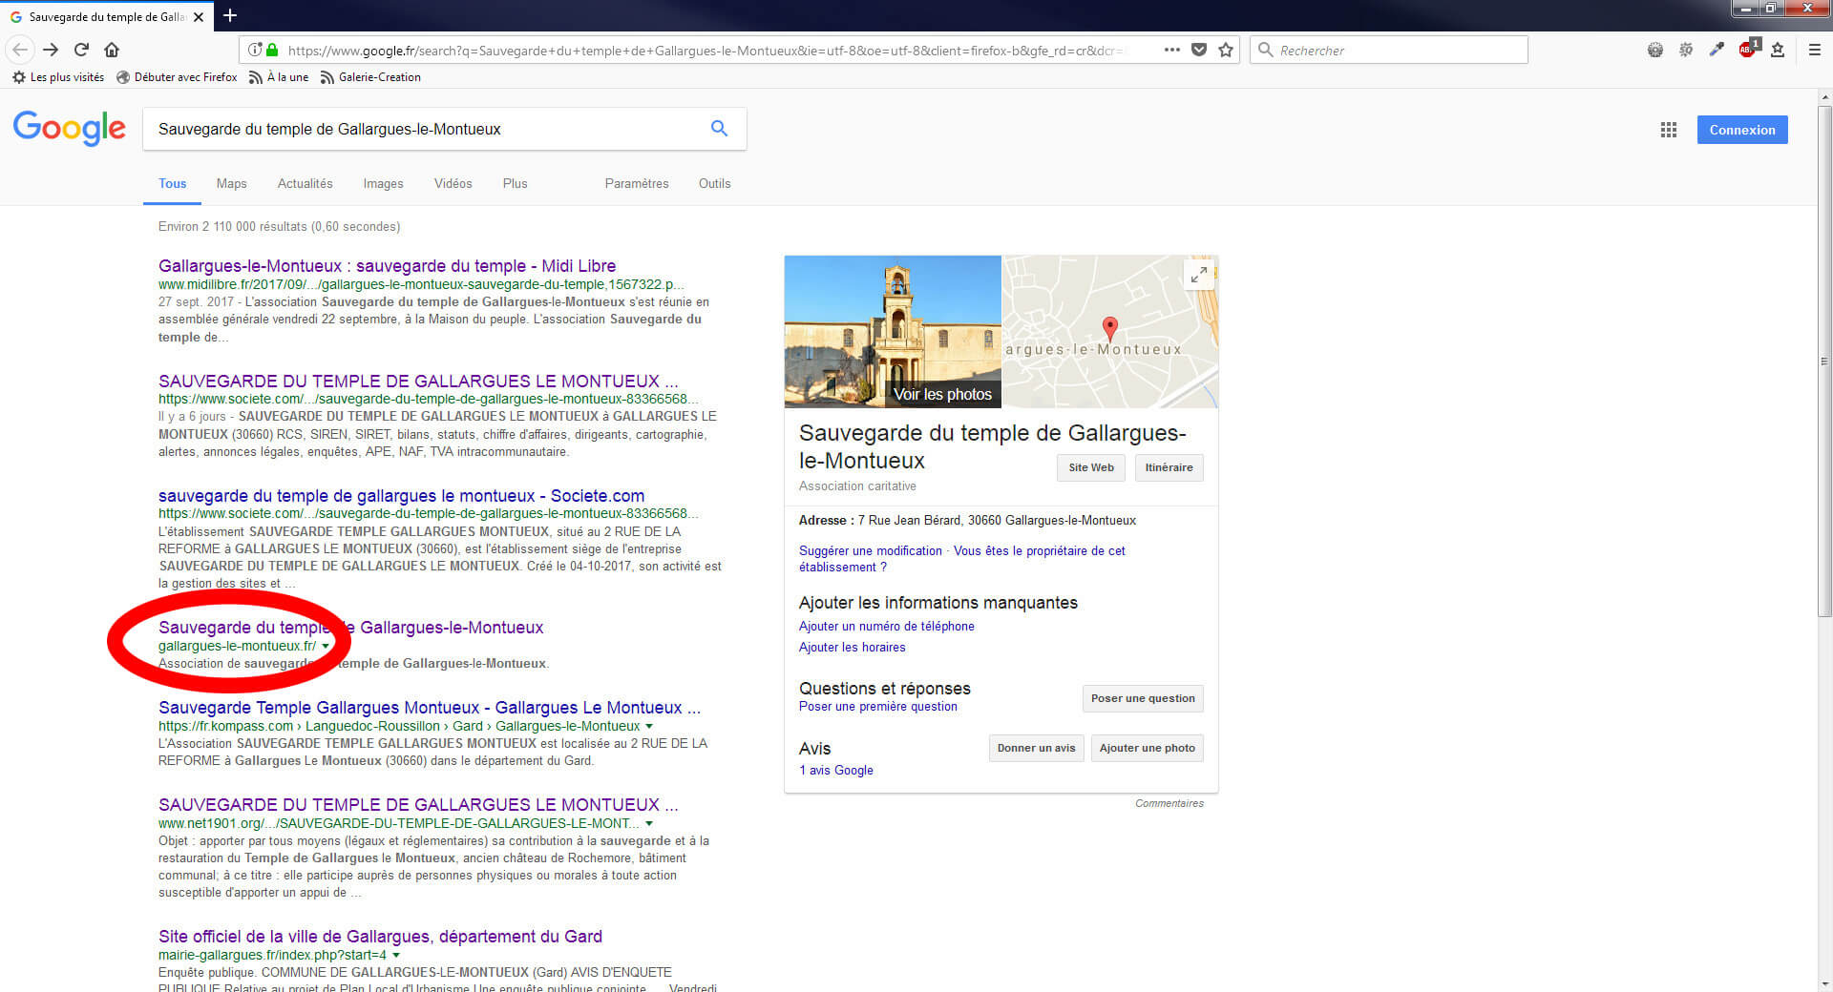Show site information from the padlock icon
Viewport: 1833px width, 992px height.
(x=272, y=50)
